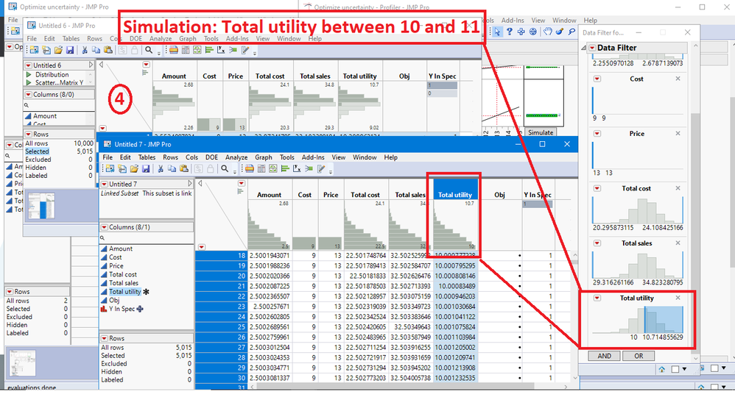Open Columns (8/1) red triangle menu
The width and height of the screenshot is (735, 397).
coord(104,227)
